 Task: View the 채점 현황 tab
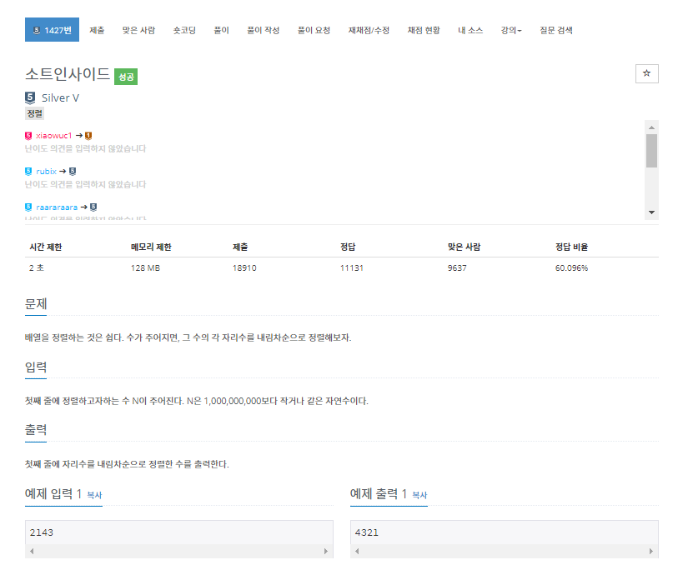[x=424, y=30]
